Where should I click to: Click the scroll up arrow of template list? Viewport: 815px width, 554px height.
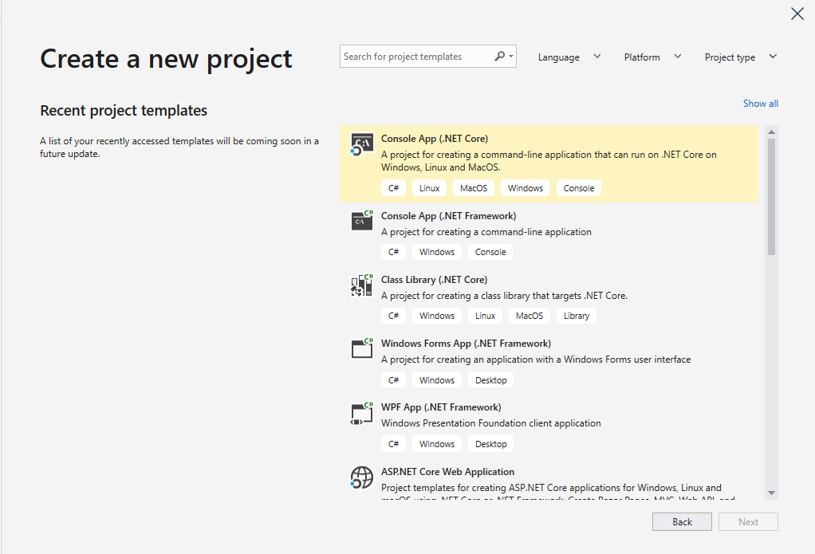tap(771, 132)
